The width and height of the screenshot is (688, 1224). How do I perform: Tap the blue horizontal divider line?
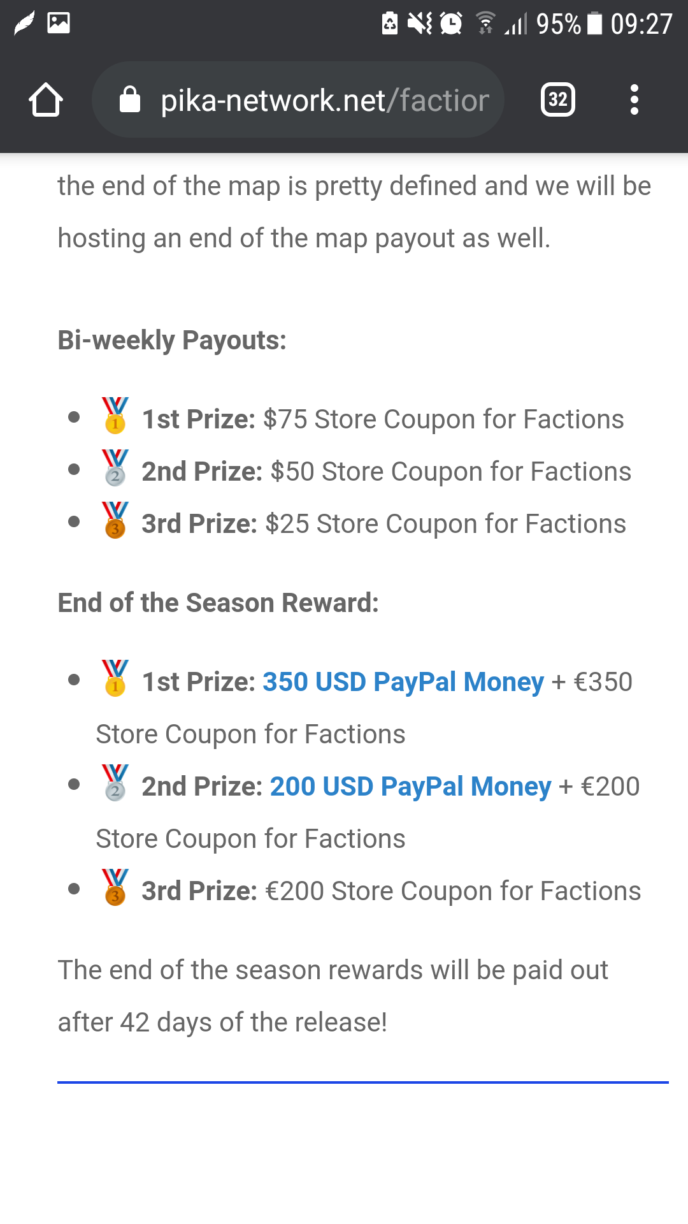pyautogui.click(x=363, y=1082)
